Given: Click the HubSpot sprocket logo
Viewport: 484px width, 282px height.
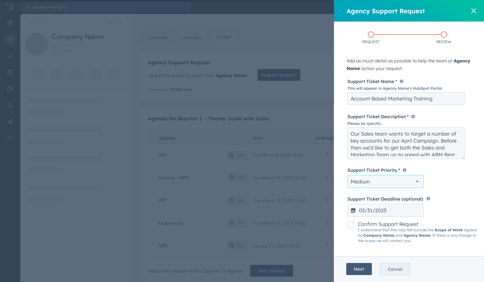Looking at the screenshot, I should (10, 7).
